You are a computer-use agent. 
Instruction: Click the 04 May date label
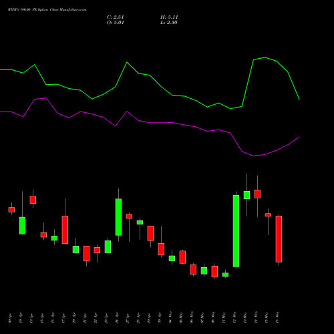click(x=171, y=317)
